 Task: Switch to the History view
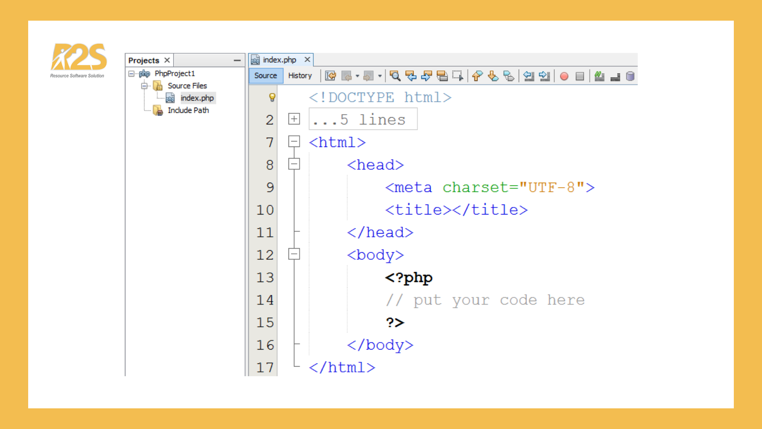(x=300, y=75)
